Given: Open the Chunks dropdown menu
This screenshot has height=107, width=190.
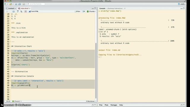Looking at the screenshot, I should [91, 11].
